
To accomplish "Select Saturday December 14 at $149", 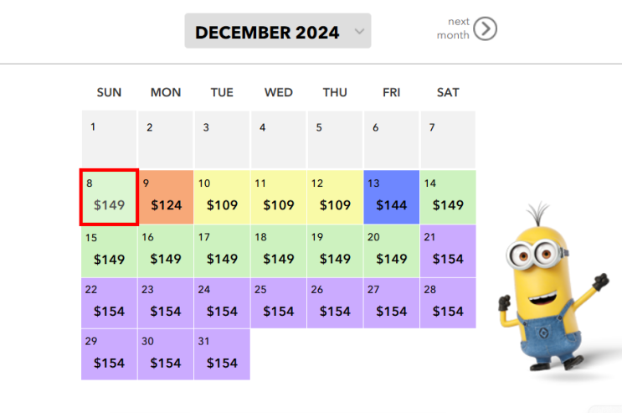I will tap(448, 198).
